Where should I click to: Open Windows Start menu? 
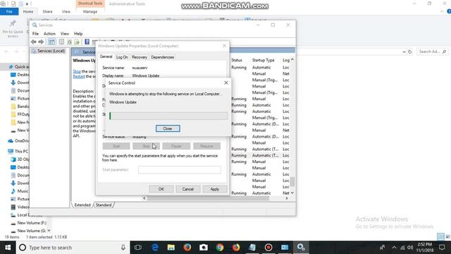coord(8,248)
